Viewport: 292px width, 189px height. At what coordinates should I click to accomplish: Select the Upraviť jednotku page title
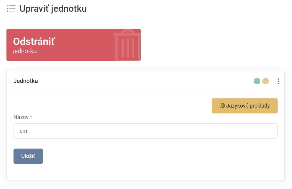pyautogui.click(x=53, y=8)
